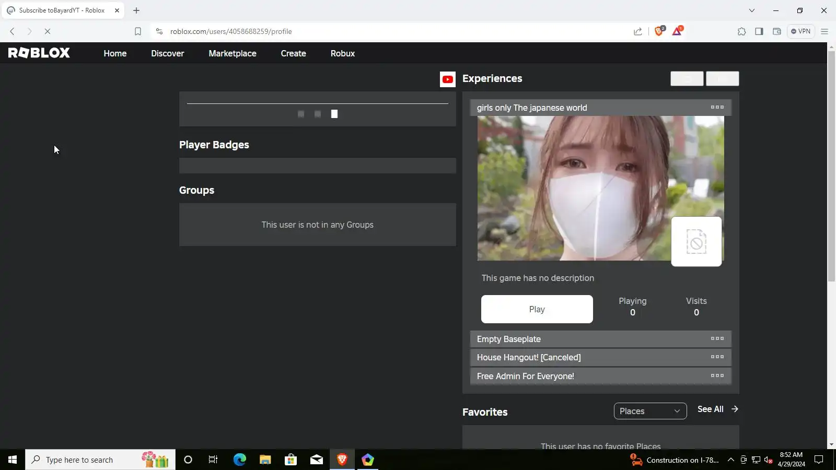Viewport: 836px width, 470px height.
Task: Select the highlighted carousel page indicator
Action: coord(334,114)
